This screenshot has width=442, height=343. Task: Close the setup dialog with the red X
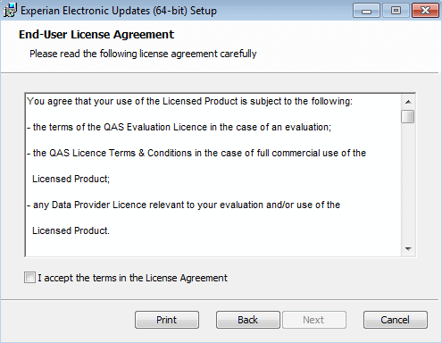425,11
